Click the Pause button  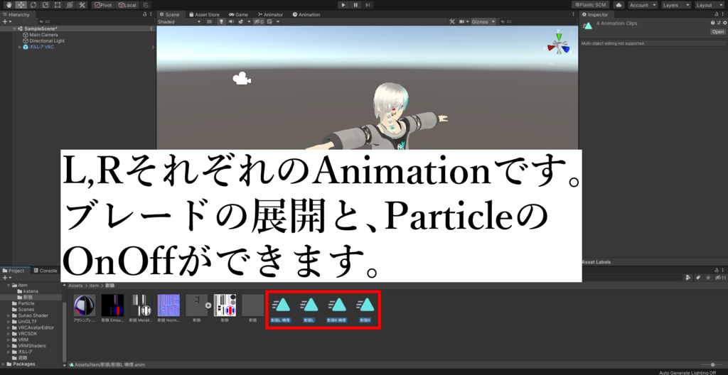tap(355, 5)
